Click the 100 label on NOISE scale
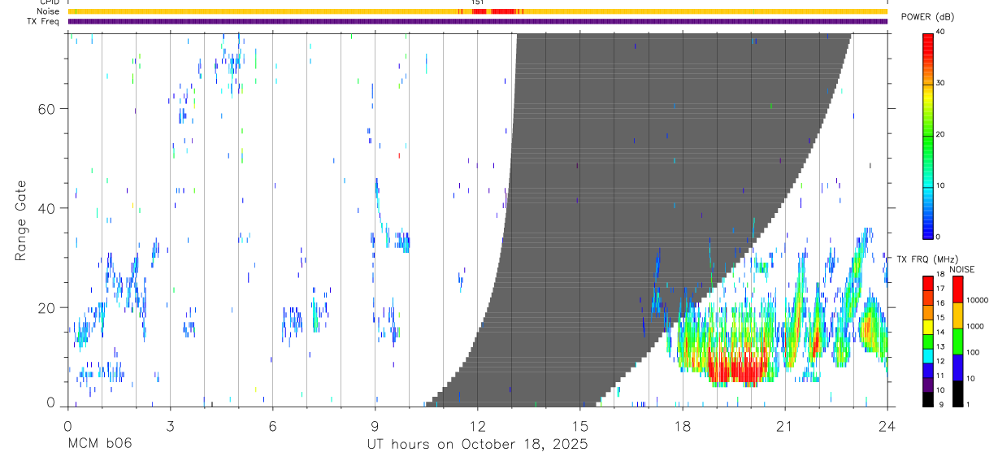998x461 pixels. pyautogui.click(x=974, y=353)
